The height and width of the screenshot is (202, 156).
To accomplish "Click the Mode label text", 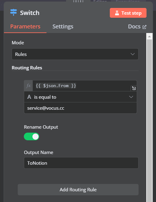I will click(x=18, y=43).
